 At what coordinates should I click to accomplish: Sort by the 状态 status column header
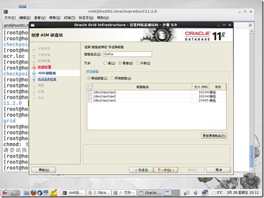coord(218,87)
